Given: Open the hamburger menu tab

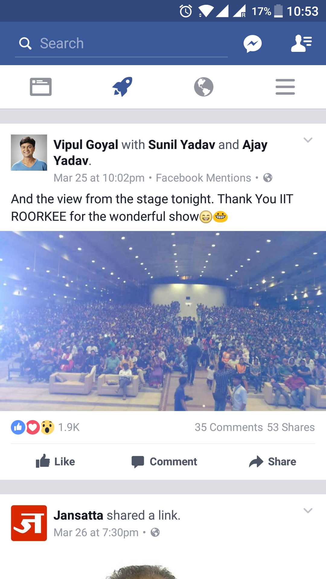Looking at the screenshot, I should (x=285, y=87).
